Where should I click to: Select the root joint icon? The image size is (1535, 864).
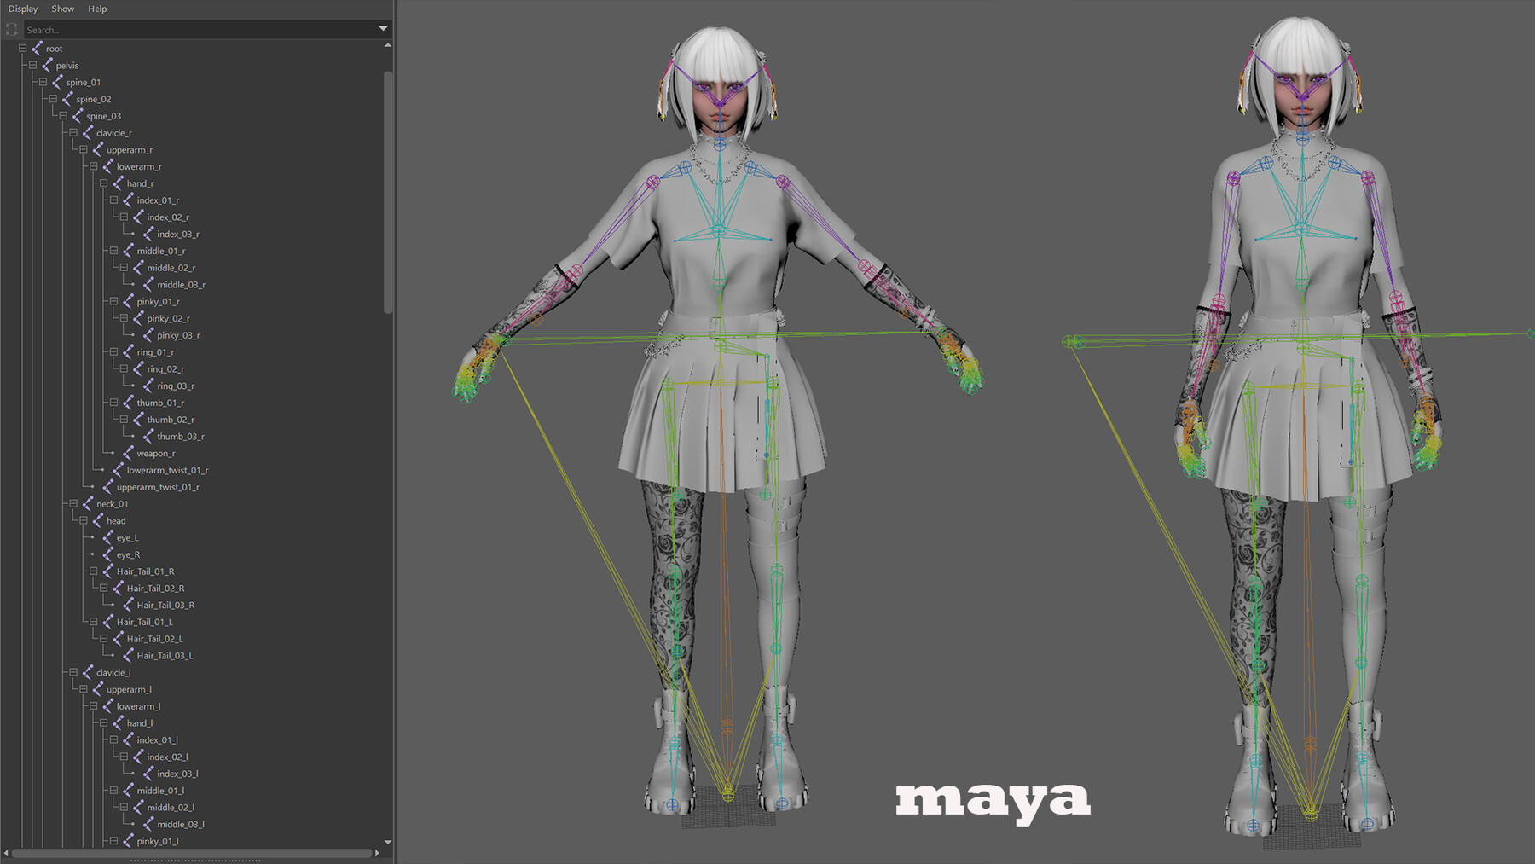click(38, 49)
